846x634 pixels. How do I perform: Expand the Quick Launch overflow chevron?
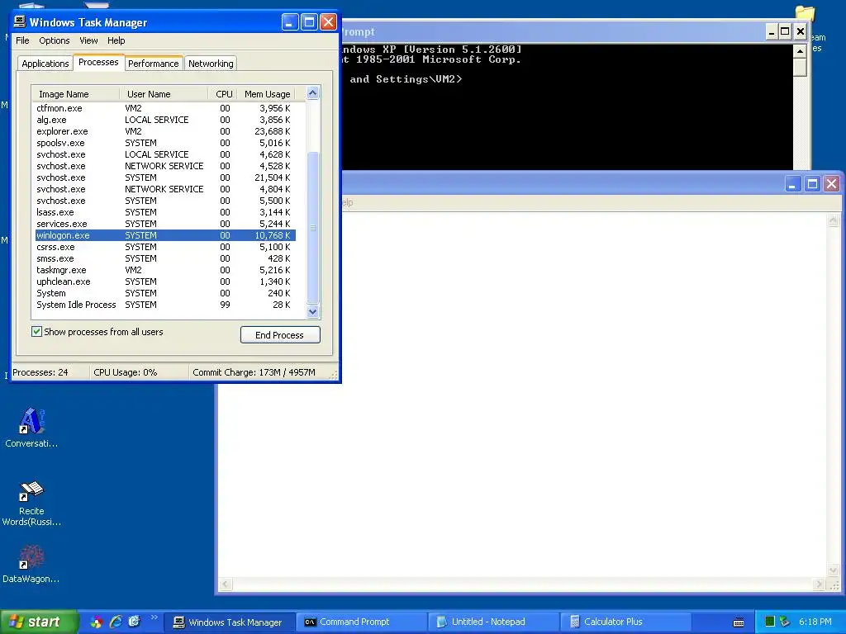click(154, 617)
